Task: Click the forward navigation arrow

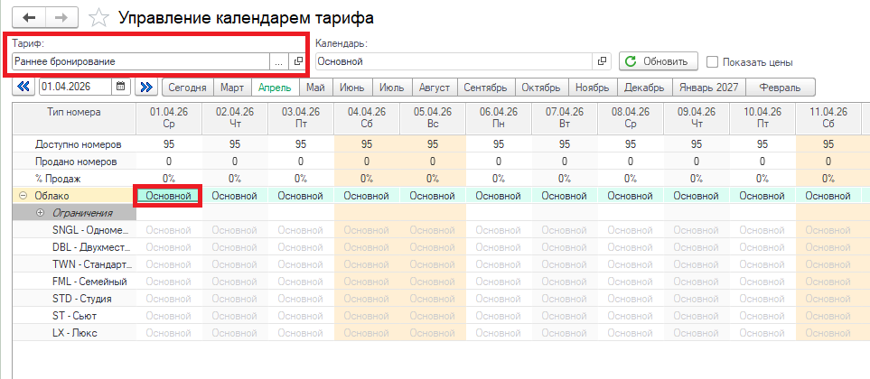Action: [x=61, y=17]
